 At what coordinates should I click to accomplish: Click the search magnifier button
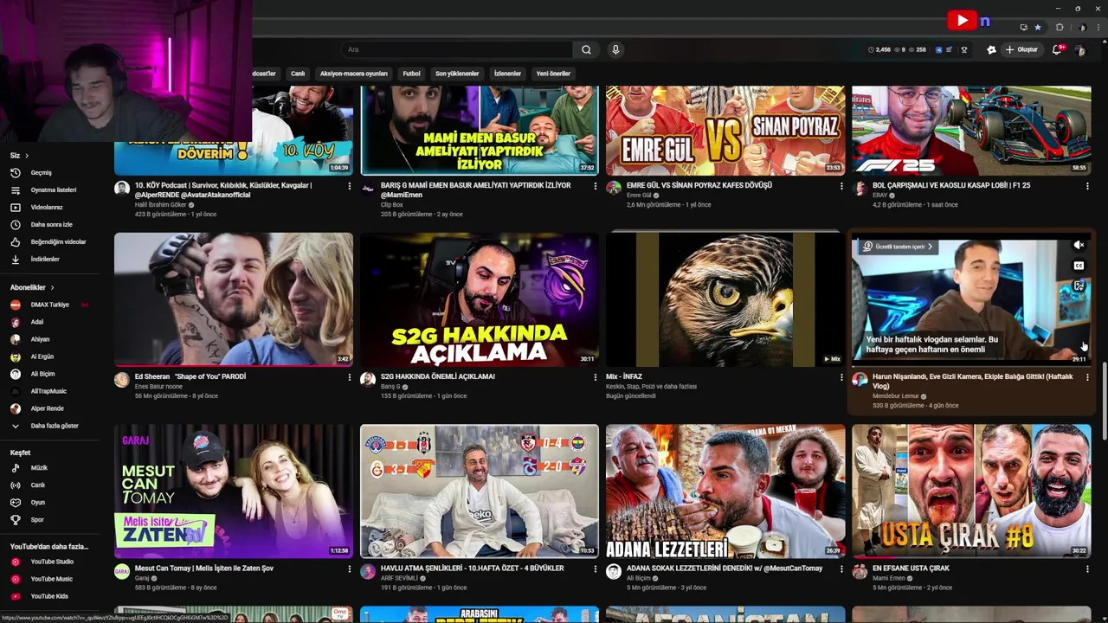coord(586,49)
